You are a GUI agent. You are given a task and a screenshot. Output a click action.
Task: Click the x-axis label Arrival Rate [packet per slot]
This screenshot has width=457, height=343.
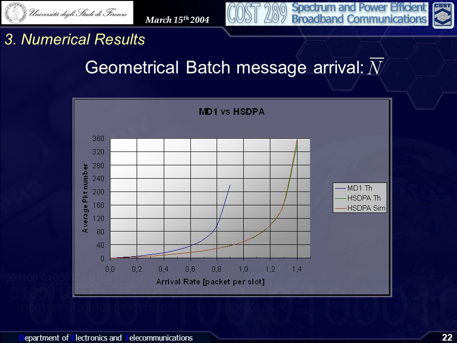point(210,282)
